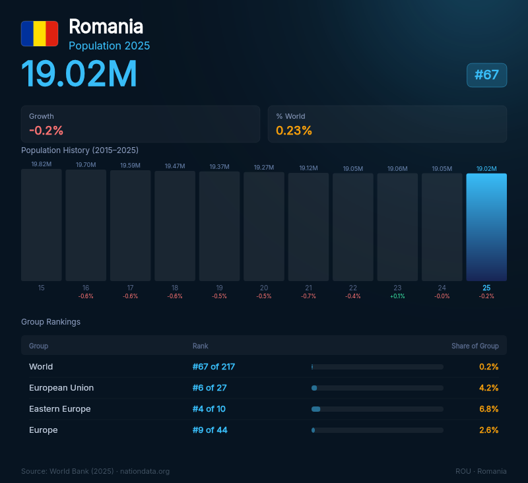
Task: Click the #4 of 10 rank
Action: point(209,409)
